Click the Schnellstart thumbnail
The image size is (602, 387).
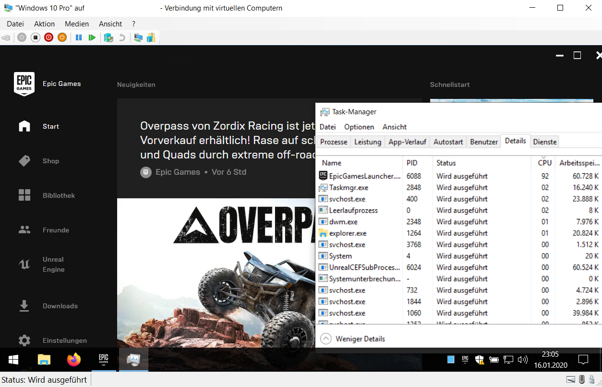tap(511, 101)
